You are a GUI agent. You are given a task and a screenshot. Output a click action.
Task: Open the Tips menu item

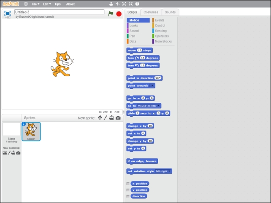pyautogui.click(x=57, y=4)
